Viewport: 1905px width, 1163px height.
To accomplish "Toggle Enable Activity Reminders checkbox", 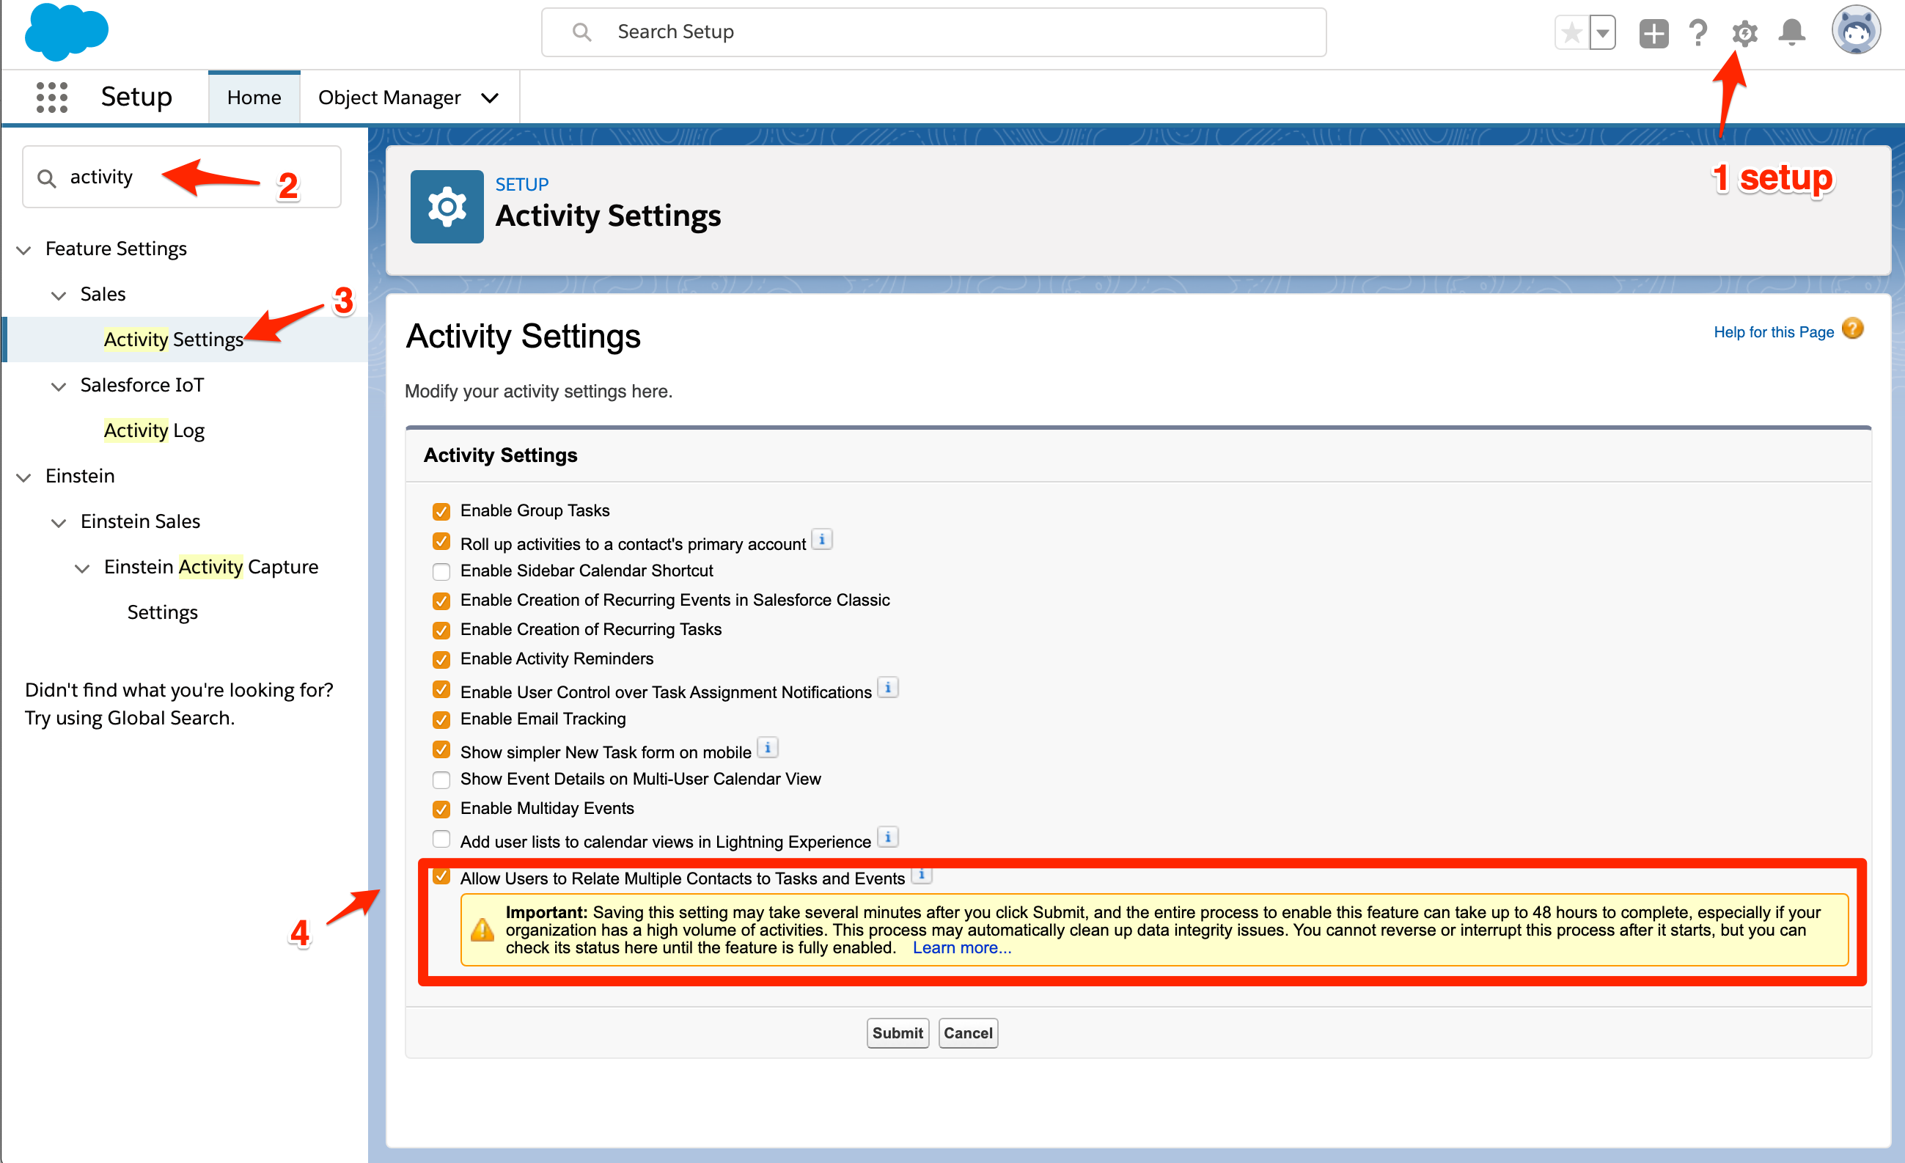I will coord(441,660).
